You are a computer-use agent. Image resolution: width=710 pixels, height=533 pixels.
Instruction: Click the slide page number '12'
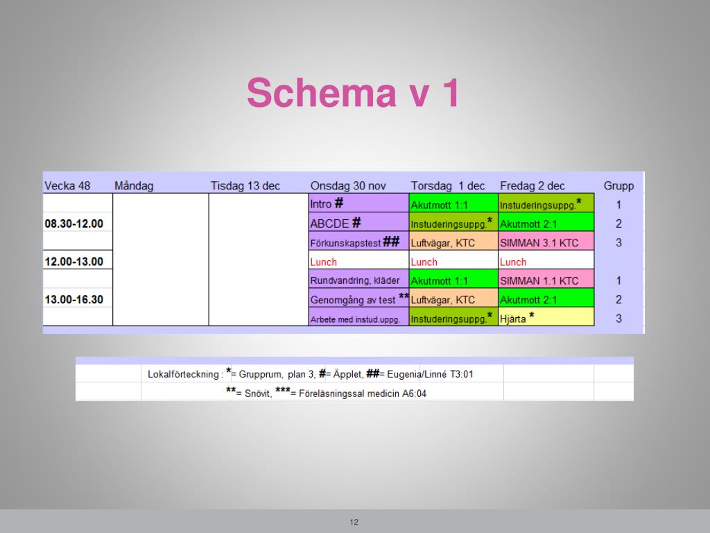tap(354, 522)
